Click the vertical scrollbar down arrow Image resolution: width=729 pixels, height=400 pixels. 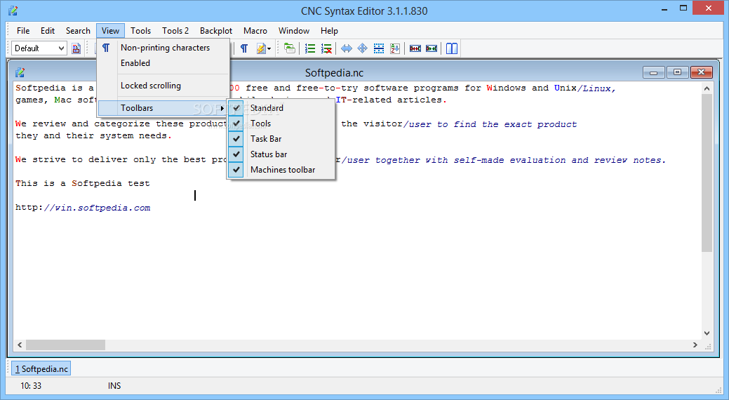point(707,333)
